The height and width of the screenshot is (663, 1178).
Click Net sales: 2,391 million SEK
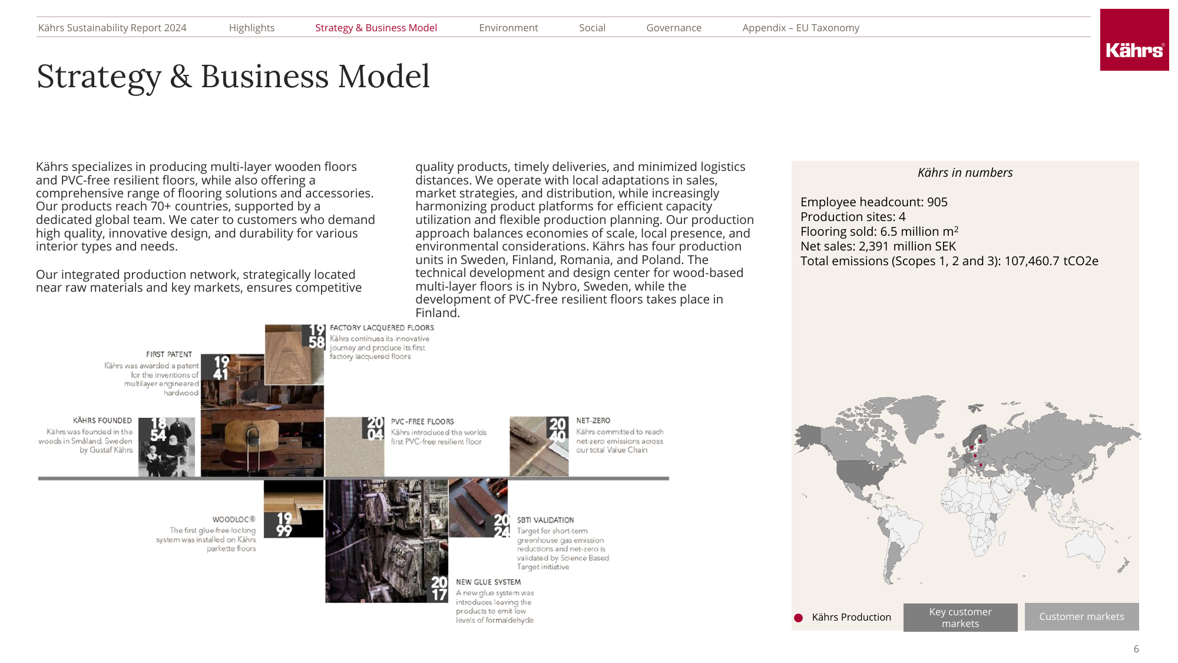click(x=878, y=246)
